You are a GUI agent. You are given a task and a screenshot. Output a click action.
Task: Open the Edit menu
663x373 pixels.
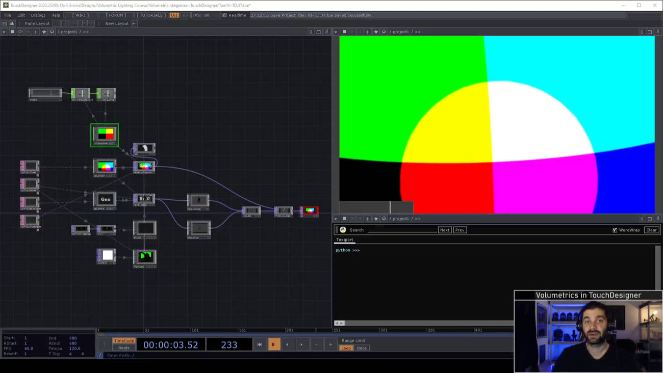pos(21,15)
